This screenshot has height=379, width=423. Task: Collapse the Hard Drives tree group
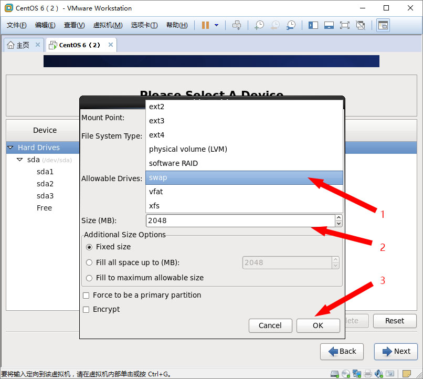pyautogui.click(x=11, y=148)
